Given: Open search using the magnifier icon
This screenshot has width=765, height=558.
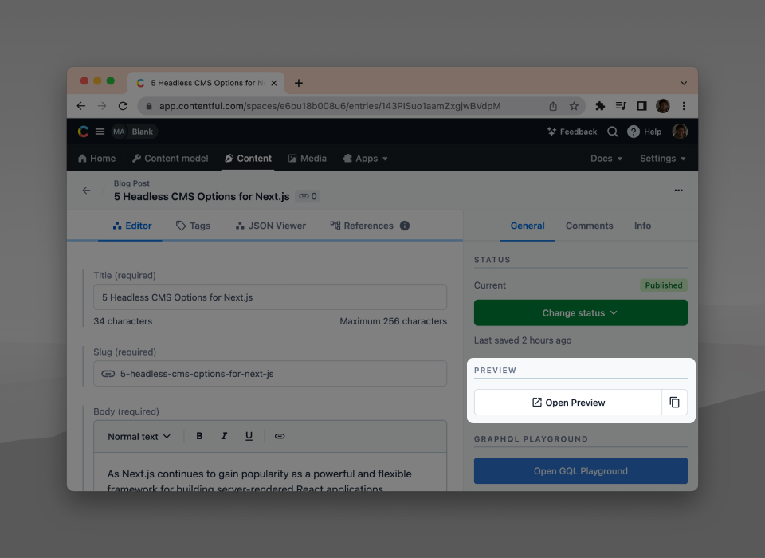Looking at the screenshot, I should 612,132.
